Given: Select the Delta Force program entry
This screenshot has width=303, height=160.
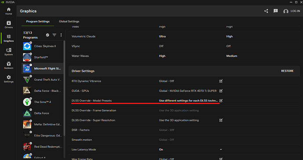Looking at the screenshot, I should click(x=43, y=113).
